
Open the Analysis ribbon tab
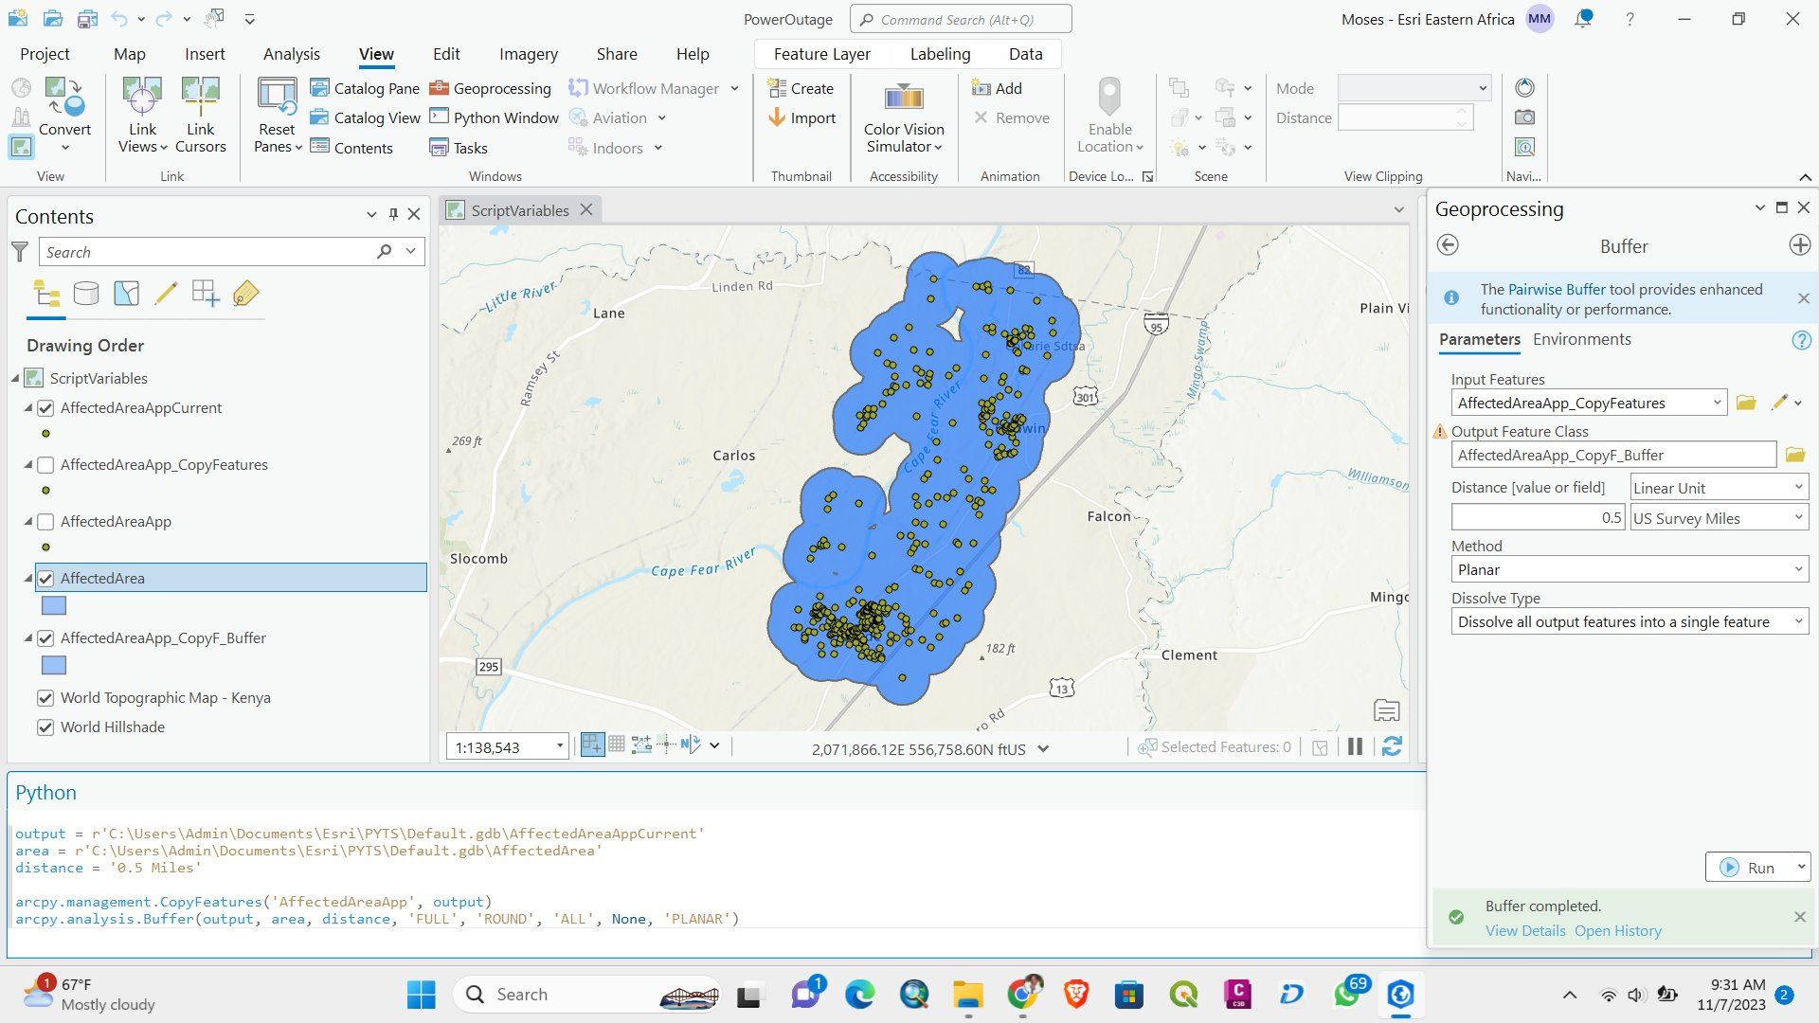(x=292, y=54)
